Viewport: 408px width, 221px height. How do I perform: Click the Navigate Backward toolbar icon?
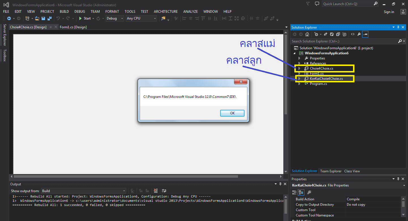pyautogui.click(x=9, y=18)
